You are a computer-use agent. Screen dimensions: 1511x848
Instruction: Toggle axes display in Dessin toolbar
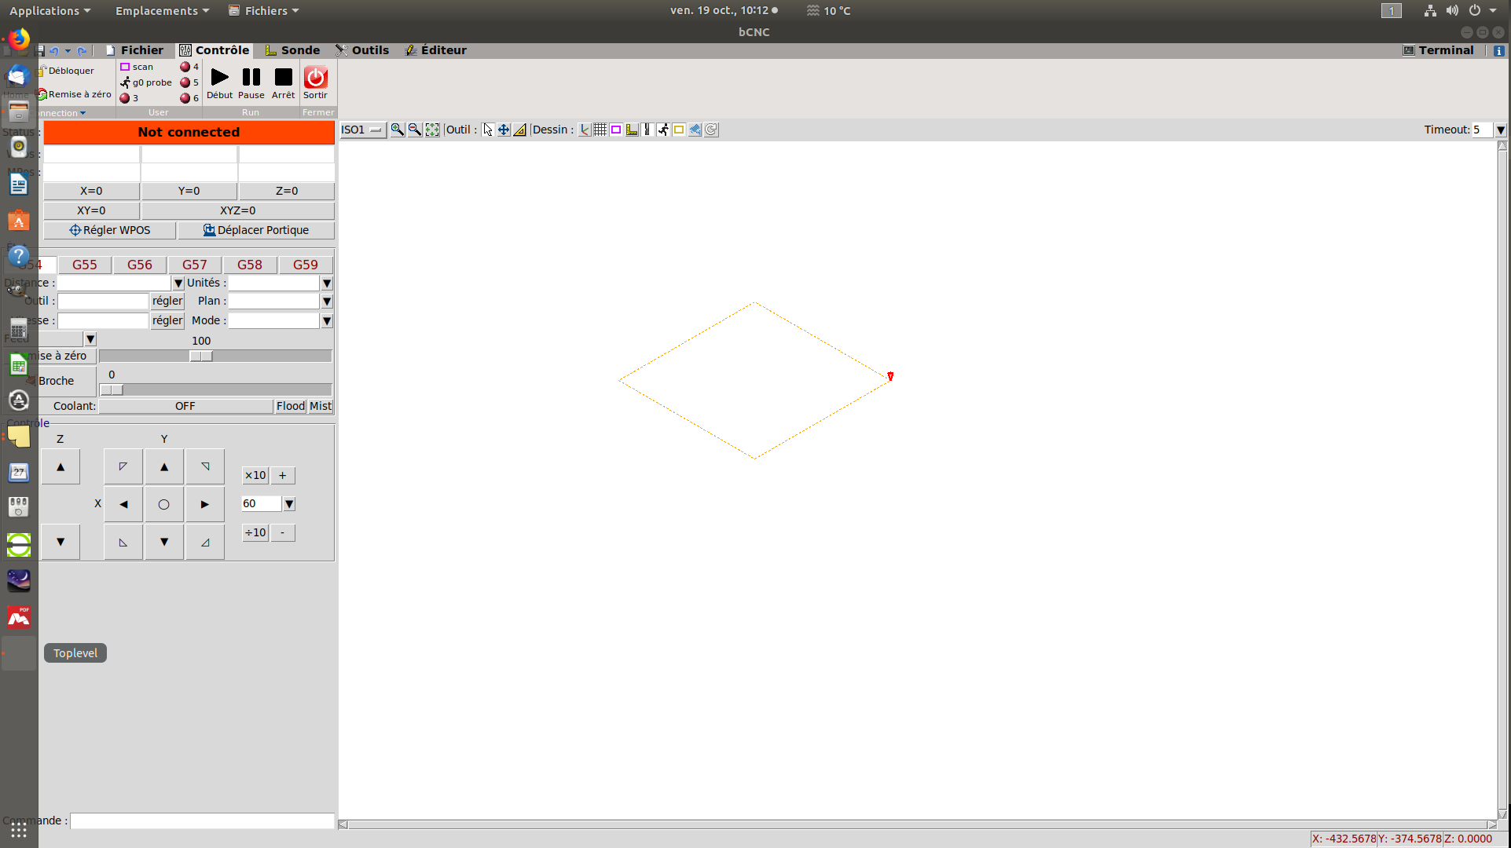pos(585,130)
